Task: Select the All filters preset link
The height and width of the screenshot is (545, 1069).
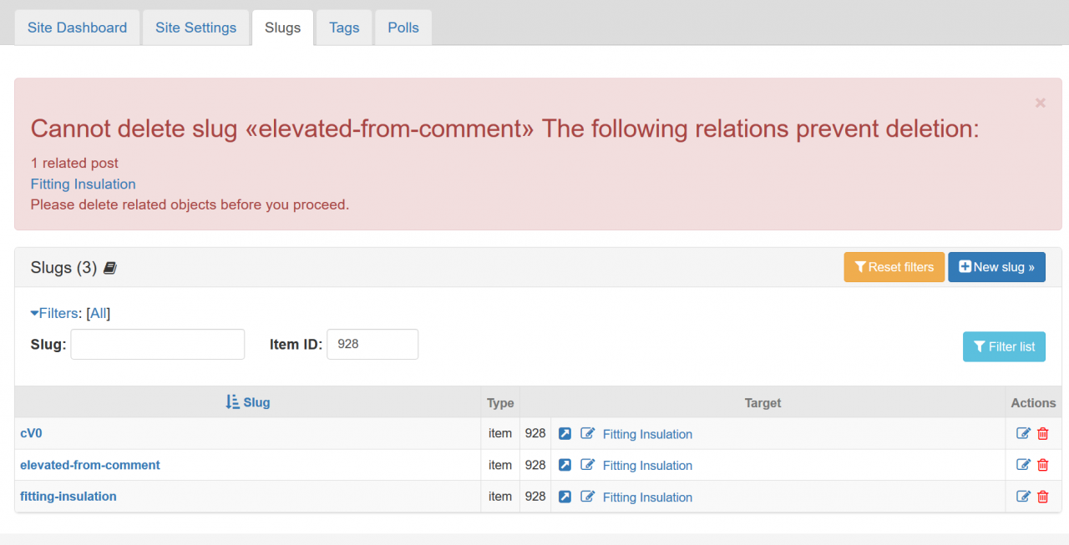Action: click(99, 313)
